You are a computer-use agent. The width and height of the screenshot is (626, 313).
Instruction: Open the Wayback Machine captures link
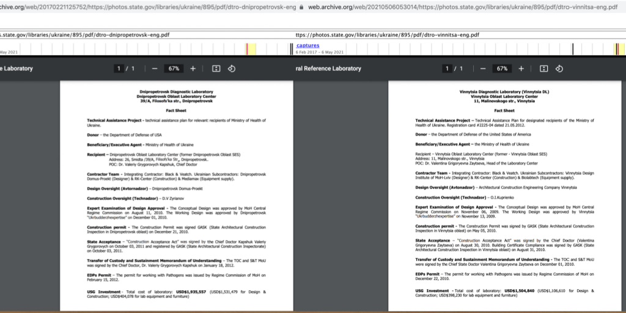click(x=307, y=45)
